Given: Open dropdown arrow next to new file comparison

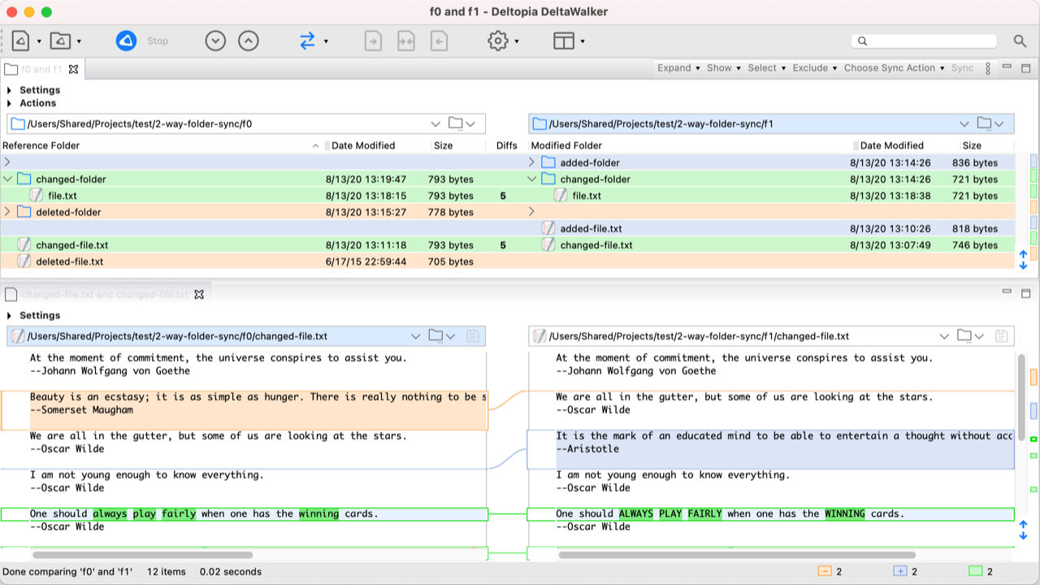Looking at the screenshot, I should click(x=38, y=41).
